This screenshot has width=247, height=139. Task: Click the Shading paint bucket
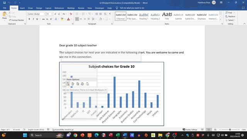pos(100,19)
